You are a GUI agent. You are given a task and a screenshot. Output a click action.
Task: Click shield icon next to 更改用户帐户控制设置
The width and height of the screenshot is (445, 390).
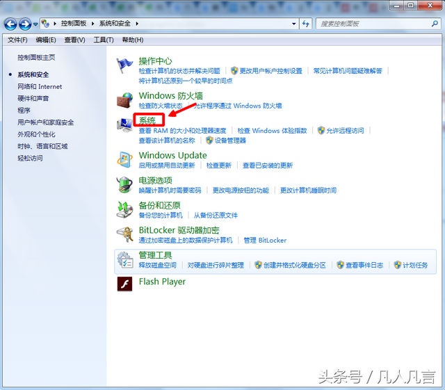point(234,70)
